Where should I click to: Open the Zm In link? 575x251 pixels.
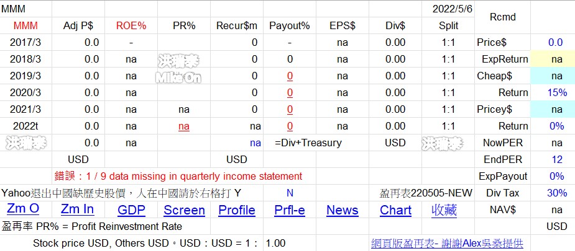(x=78, y=210)
